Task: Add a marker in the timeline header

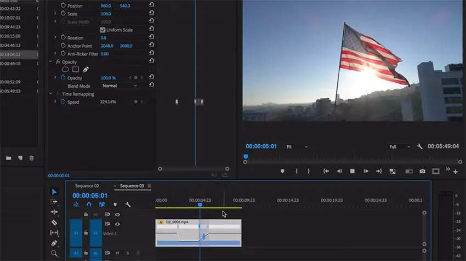Action: tap(115, 205)
